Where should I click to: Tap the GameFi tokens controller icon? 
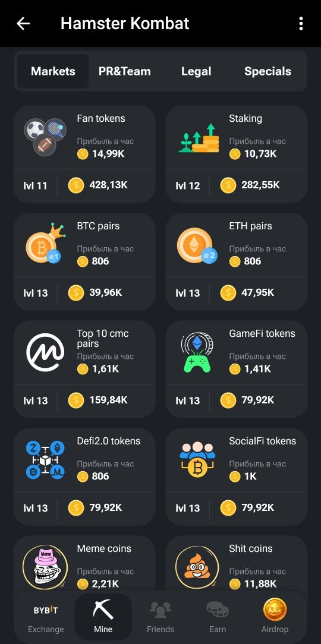click(196, 353)
